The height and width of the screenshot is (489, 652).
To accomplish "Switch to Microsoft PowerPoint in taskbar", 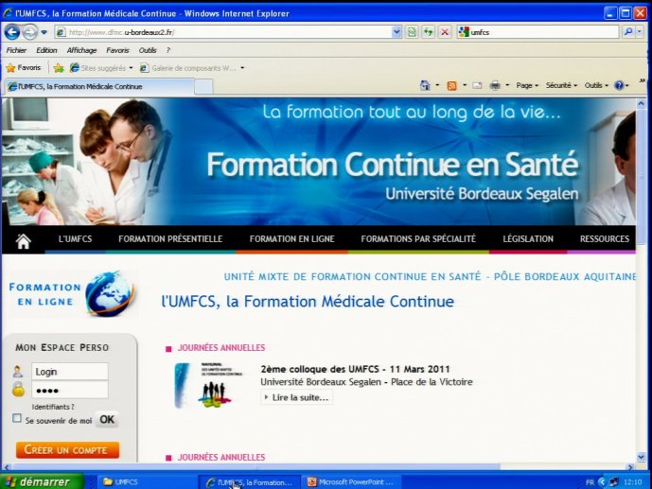I will 351,482.
